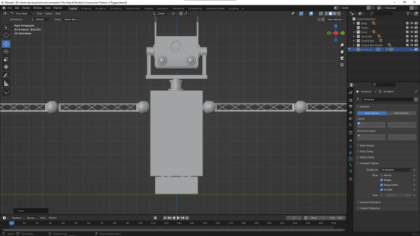Viewport: 420px width, 236px height.
Task: Click the Pose Position button
Action: point(372,113)
